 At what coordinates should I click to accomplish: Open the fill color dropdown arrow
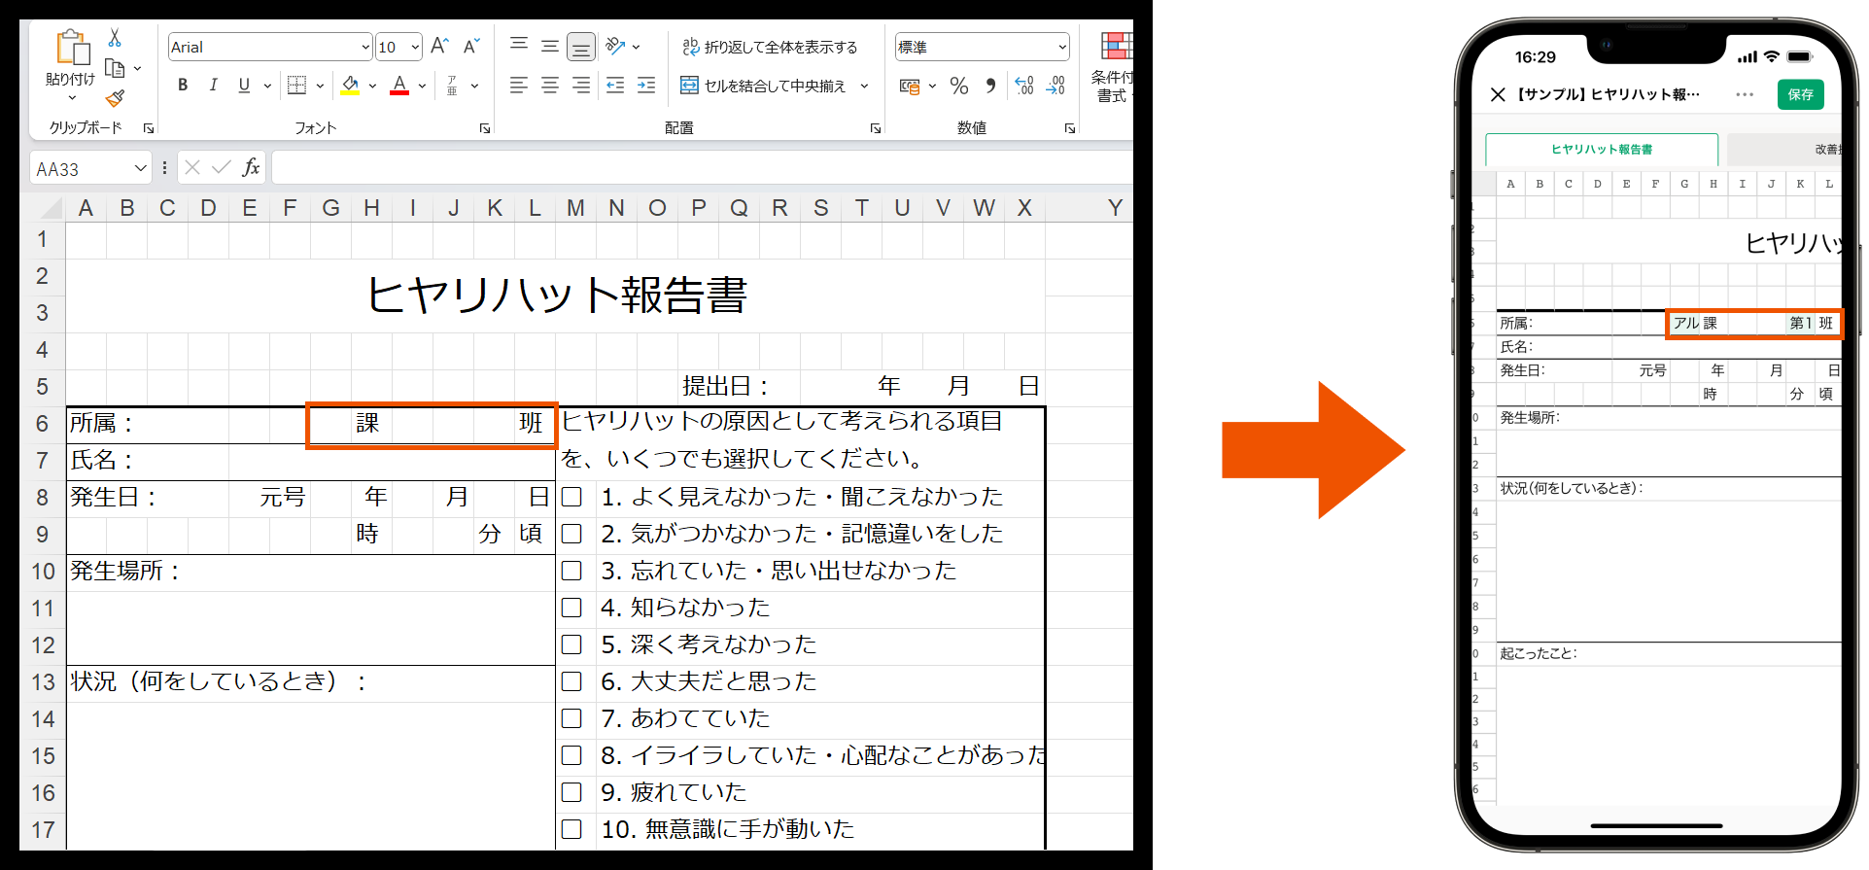(372, 86)
